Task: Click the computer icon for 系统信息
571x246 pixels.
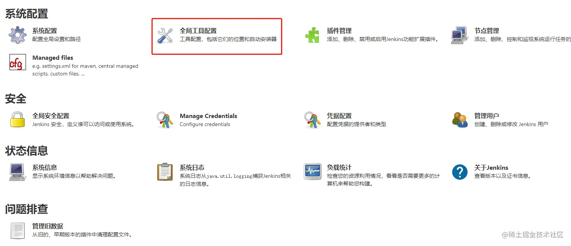Action: coord(18,172)
